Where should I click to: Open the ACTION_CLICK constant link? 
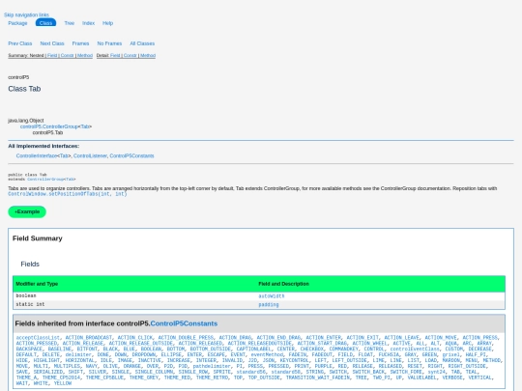[134, 338]
